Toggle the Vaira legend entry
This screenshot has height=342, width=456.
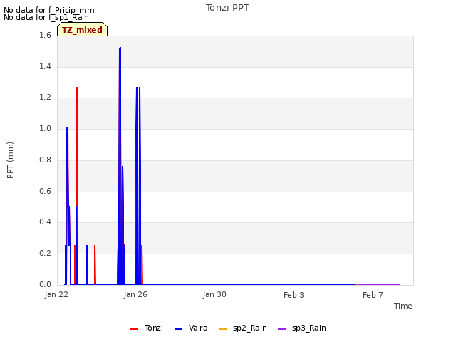click(191, 328)
